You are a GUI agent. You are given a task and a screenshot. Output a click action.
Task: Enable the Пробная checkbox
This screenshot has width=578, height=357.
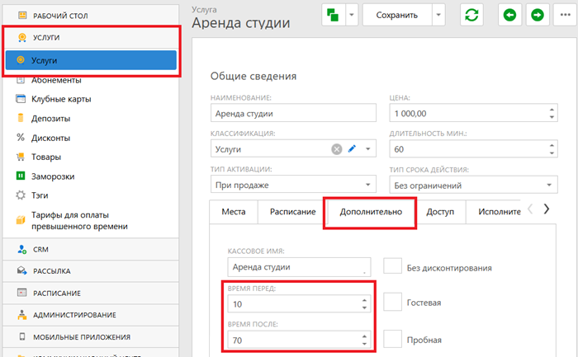392,339
